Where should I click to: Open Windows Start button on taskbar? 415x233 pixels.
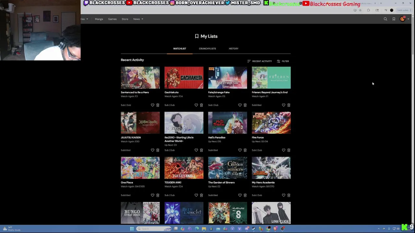(132, 229)
